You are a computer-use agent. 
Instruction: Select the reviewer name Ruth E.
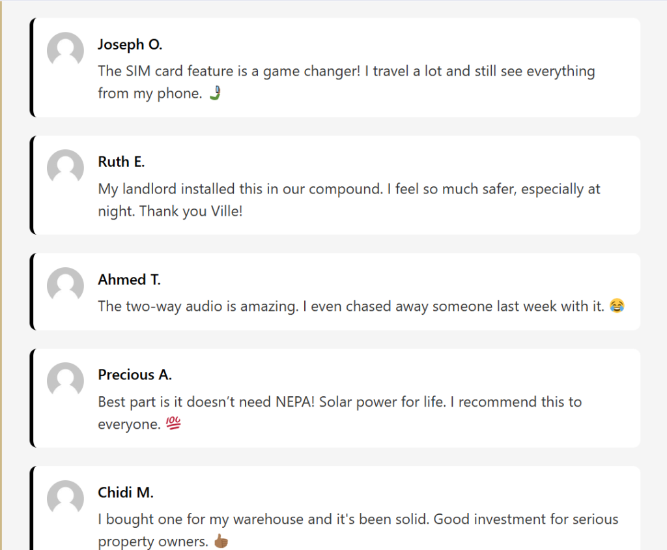[121, 162]
